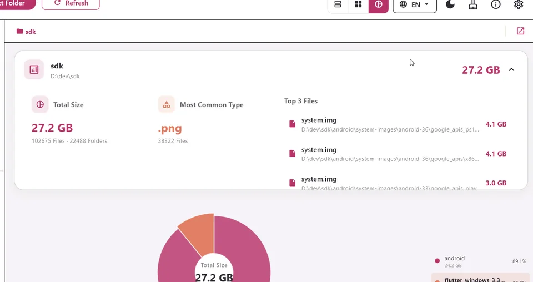Click the sdk chart icon in card header

pos(34,69)
